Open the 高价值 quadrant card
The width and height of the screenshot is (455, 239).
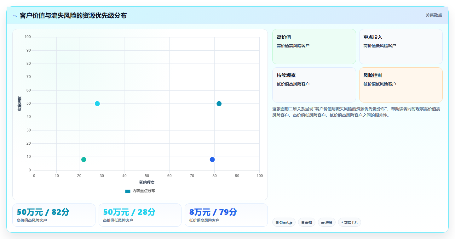point(314,47)
